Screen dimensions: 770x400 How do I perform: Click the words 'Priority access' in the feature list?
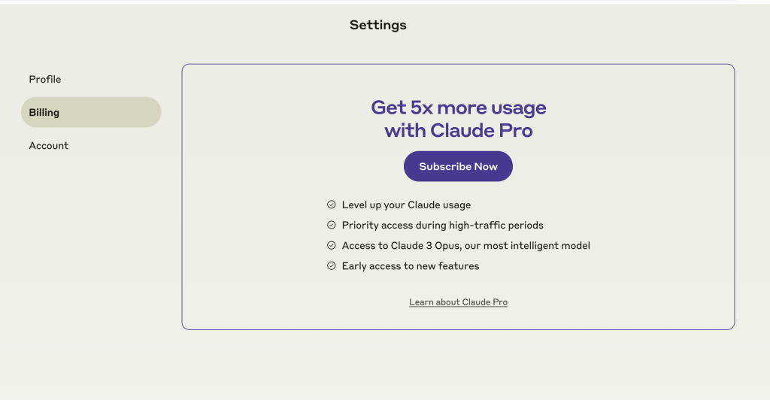(374, 225)
